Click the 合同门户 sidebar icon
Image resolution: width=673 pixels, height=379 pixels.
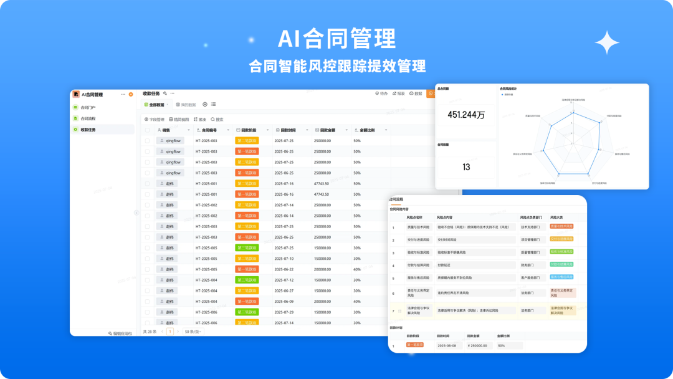pos(75,107)
